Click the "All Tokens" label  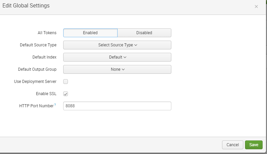(x=47, y=33)
